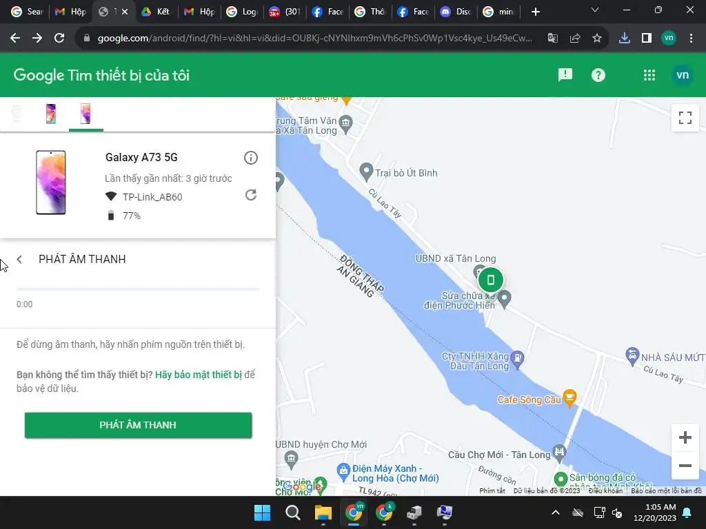This screenshot has width=706, height=529.
Task: Click UBND huyện Chợ Mới map pin
Action: tap(292, 458)
